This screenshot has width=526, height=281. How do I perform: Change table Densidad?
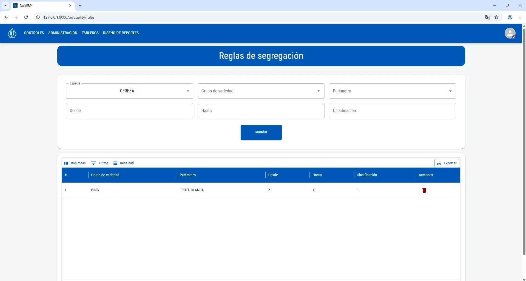point(124,163)
